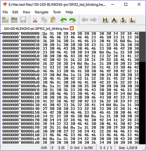146x151 pixels.
Task: Click address 0000000`00000100 row label
Action: [21, 94]
